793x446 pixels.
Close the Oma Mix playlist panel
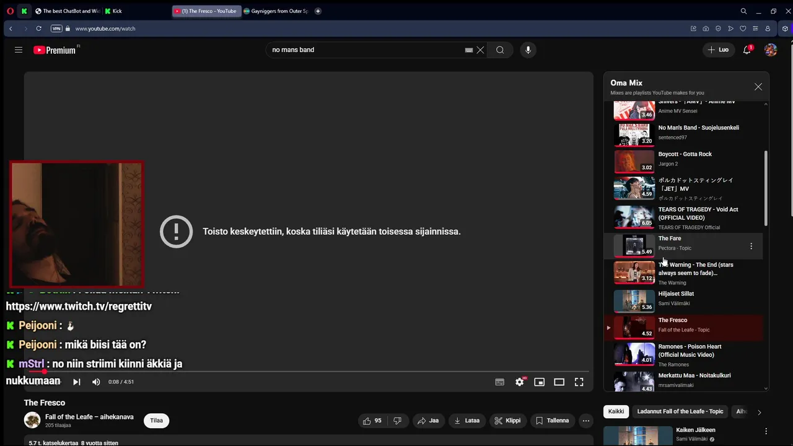click(758, 87)
